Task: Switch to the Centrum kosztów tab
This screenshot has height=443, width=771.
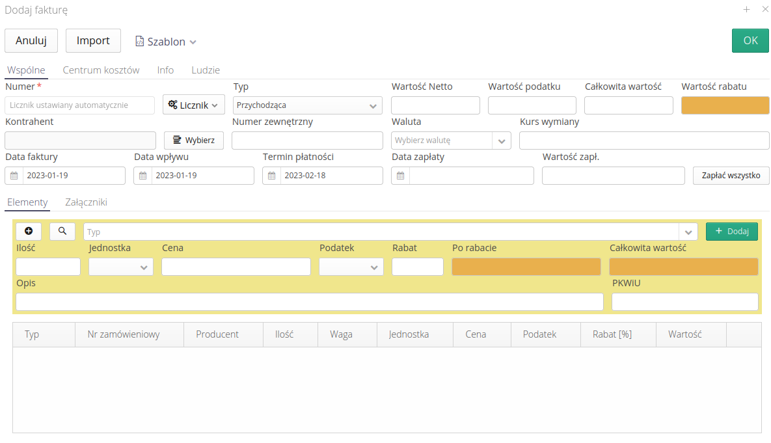Action: pos(101,70)
